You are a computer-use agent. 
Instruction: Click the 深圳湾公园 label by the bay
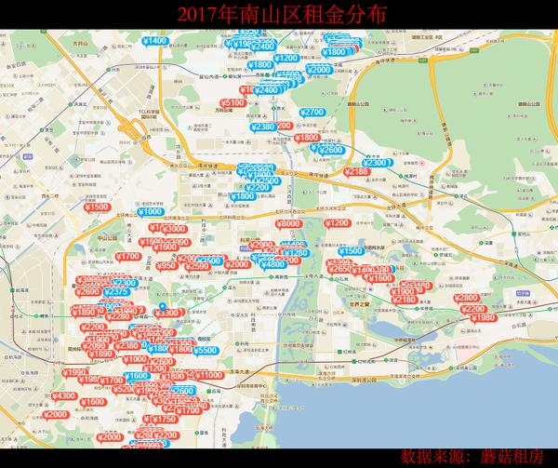364,381
